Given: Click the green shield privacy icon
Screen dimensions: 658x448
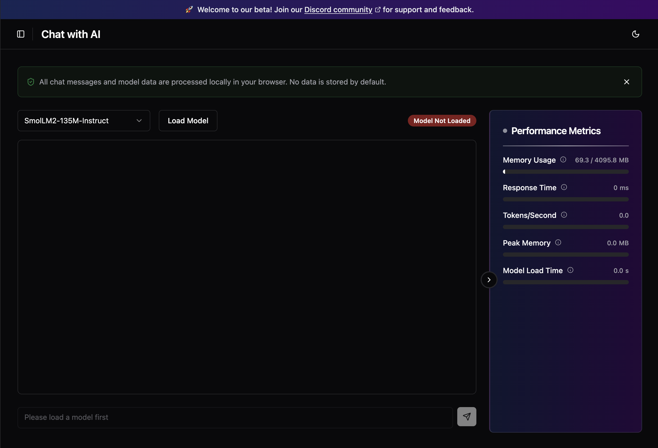Looking at the screenshot, I should click(x=31, y=82).
